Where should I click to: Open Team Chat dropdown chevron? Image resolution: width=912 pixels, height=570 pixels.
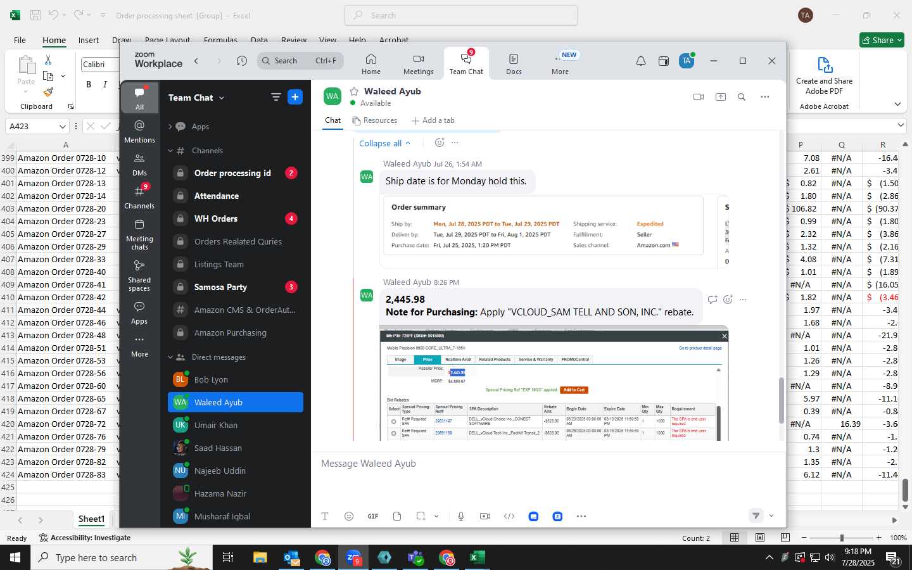(x=222, y=98)
